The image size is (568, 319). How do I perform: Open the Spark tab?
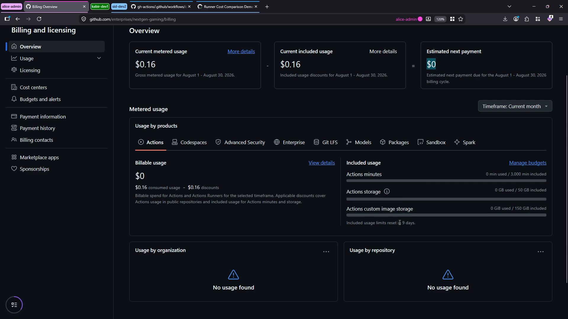pyautogui.click(x=465, y=142)
